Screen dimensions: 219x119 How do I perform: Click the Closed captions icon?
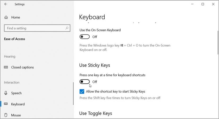pyautogui.click(x=6, y=67)
